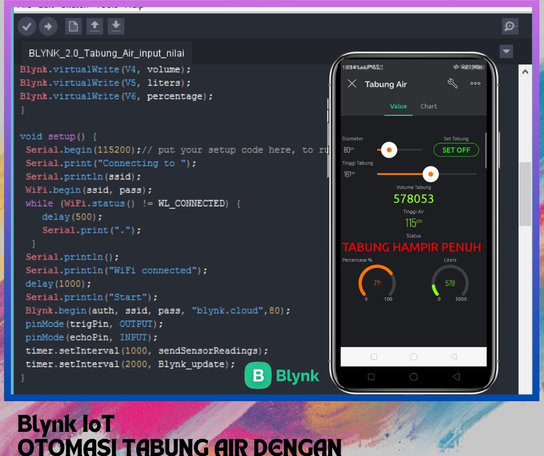Toggle the SET OFF button

click(456, 150)
